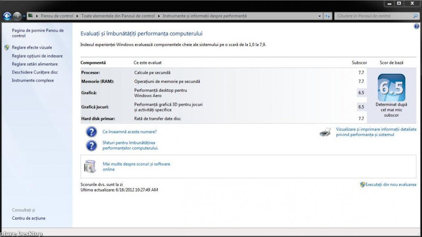
Task: Open the Help question mark button
Action: click(x=417, y=26)
